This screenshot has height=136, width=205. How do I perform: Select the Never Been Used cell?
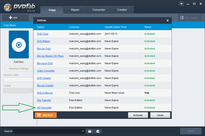coord(114,93)
